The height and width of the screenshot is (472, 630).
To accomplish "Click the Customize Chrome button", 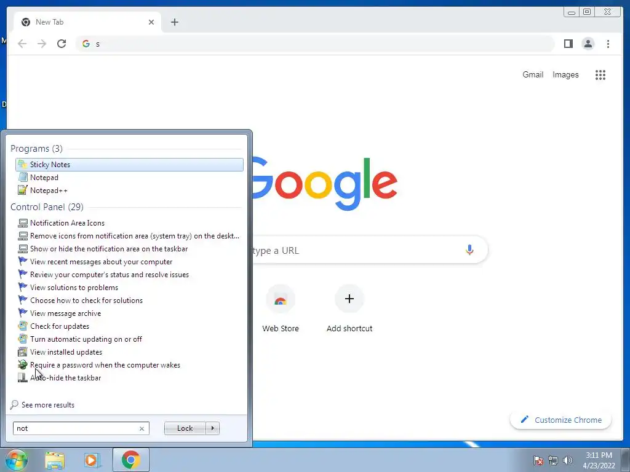I will [x=561, y=420].
